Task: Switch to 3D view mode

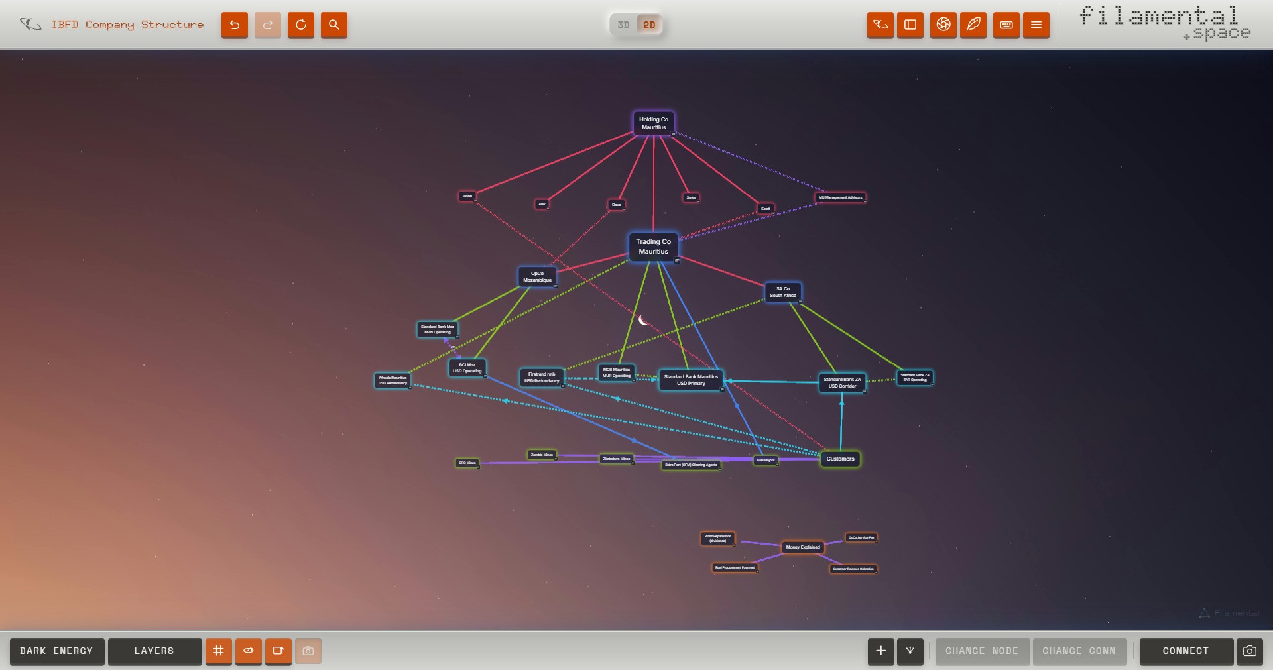Action: pyautogui.click(x=623, y=25)
